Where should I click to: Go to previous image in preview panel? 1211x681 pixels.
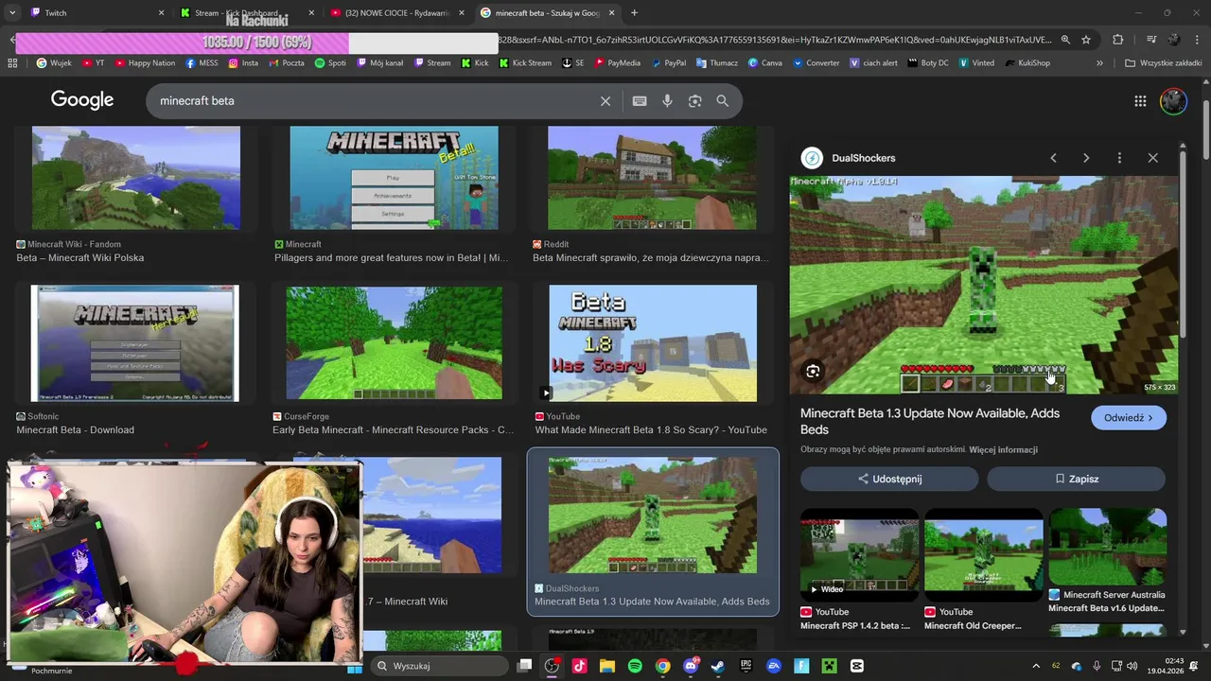point(1053,158)
